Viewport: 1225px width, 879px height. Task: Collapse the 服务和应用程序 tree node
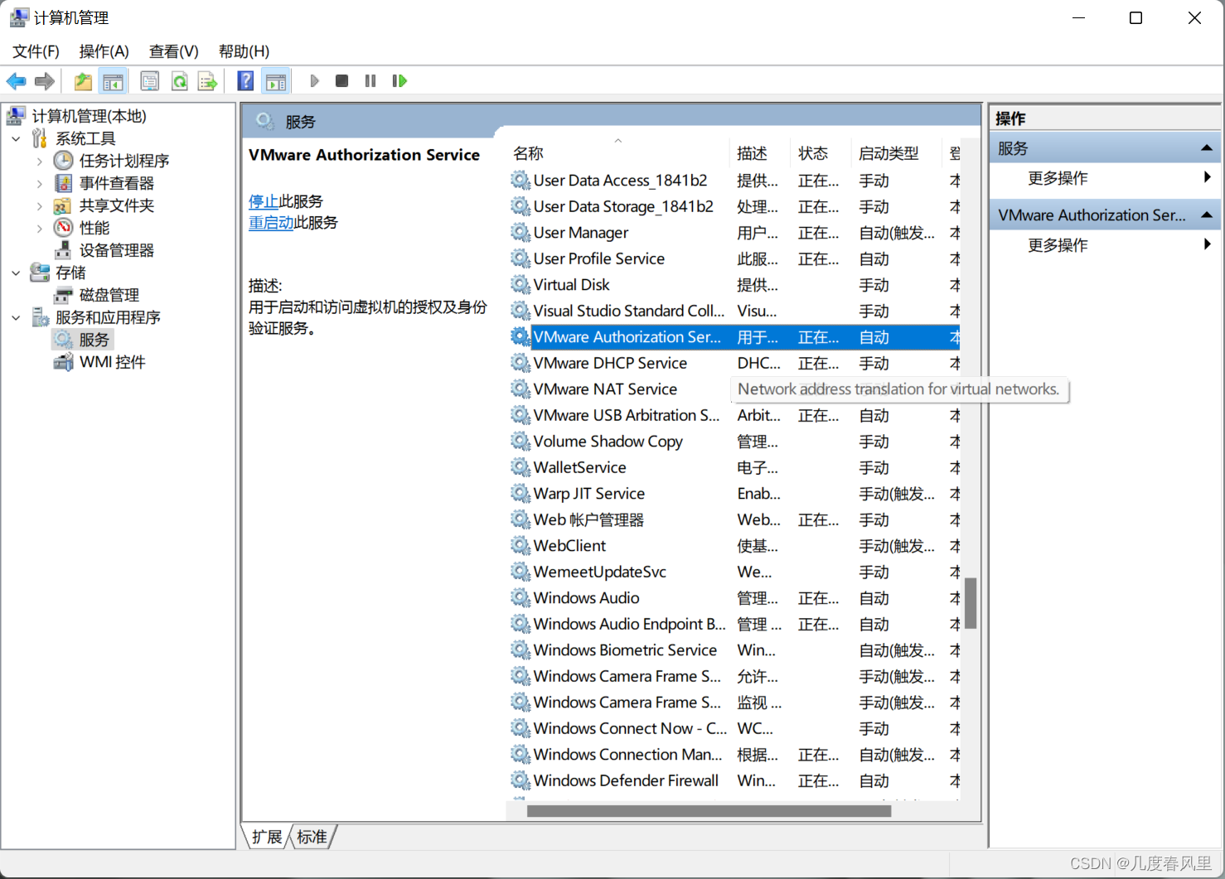[x=16, y=317]
